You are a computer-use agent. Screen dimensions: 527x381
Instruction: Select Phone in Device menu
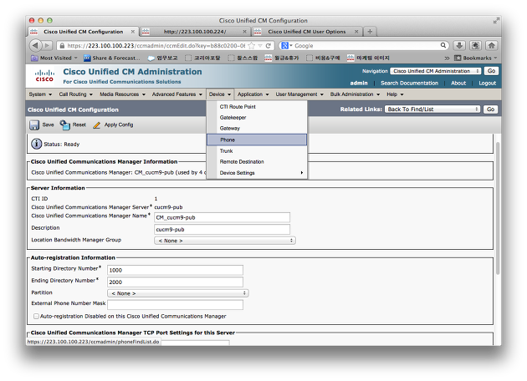(257, 140)
